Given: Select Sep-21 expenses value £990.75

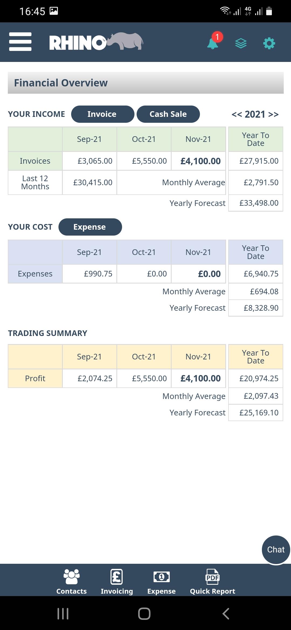Looking at the screenshot, I should [98, 274].
